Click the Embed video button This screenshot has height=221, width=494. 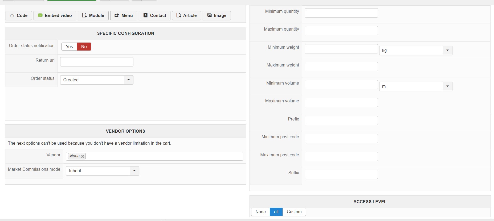point(55,15)
